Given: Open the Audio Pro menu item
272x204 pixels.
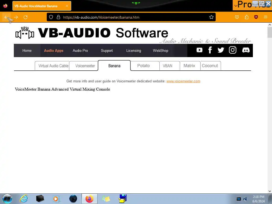Looking at the screenshot, I should (x=80, y=50).
